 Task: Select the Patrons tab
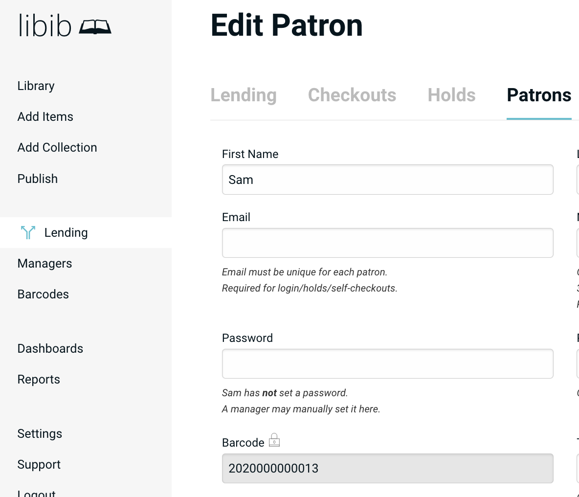(x=539, y=95)
